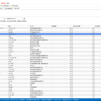Select the suggested stock cell 5.00
The width and height of the screenshot is (101, 101).
coord(84,30)
